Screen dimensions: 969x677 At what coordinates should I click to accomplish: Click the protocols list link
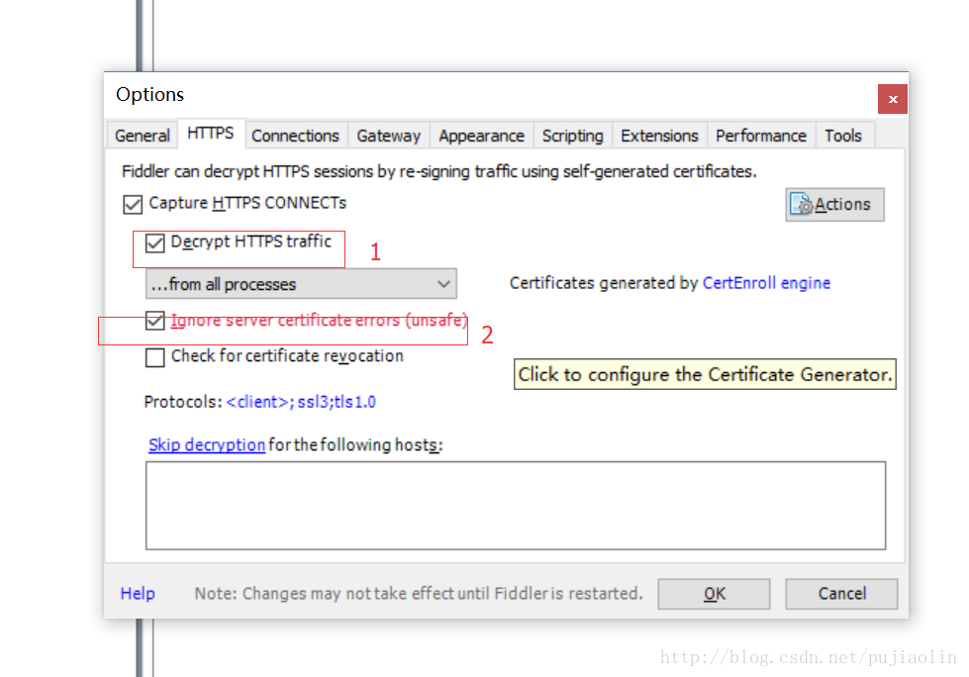301,403
